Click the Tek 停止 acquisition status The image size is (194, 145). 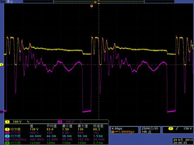click(x=7, y=2)
